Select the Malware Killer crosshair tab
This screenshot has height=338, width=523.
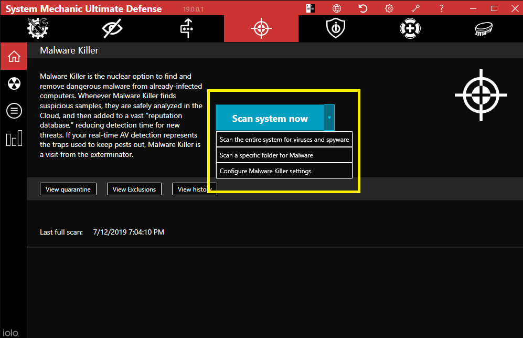pos(261,28)
